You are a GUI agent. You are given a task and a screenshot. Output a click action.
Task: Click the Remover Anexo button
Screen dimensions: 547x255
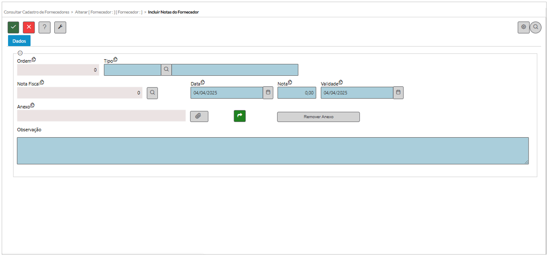(x=318, y=117)
